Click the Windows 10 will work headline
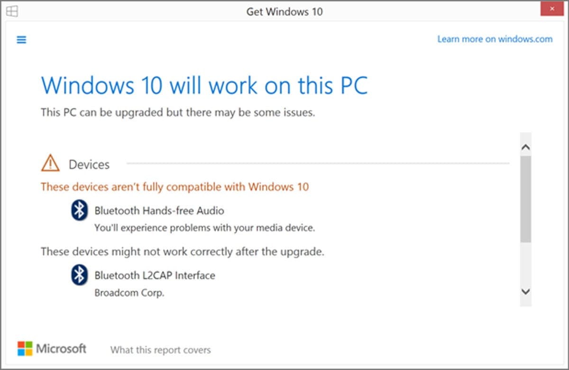Viewport: 569px width, 370px height. pyautogui.click(x=204, y=85)
